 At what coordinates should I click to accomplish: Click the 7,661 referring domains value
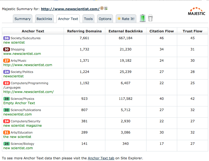(x=84, y=38)
